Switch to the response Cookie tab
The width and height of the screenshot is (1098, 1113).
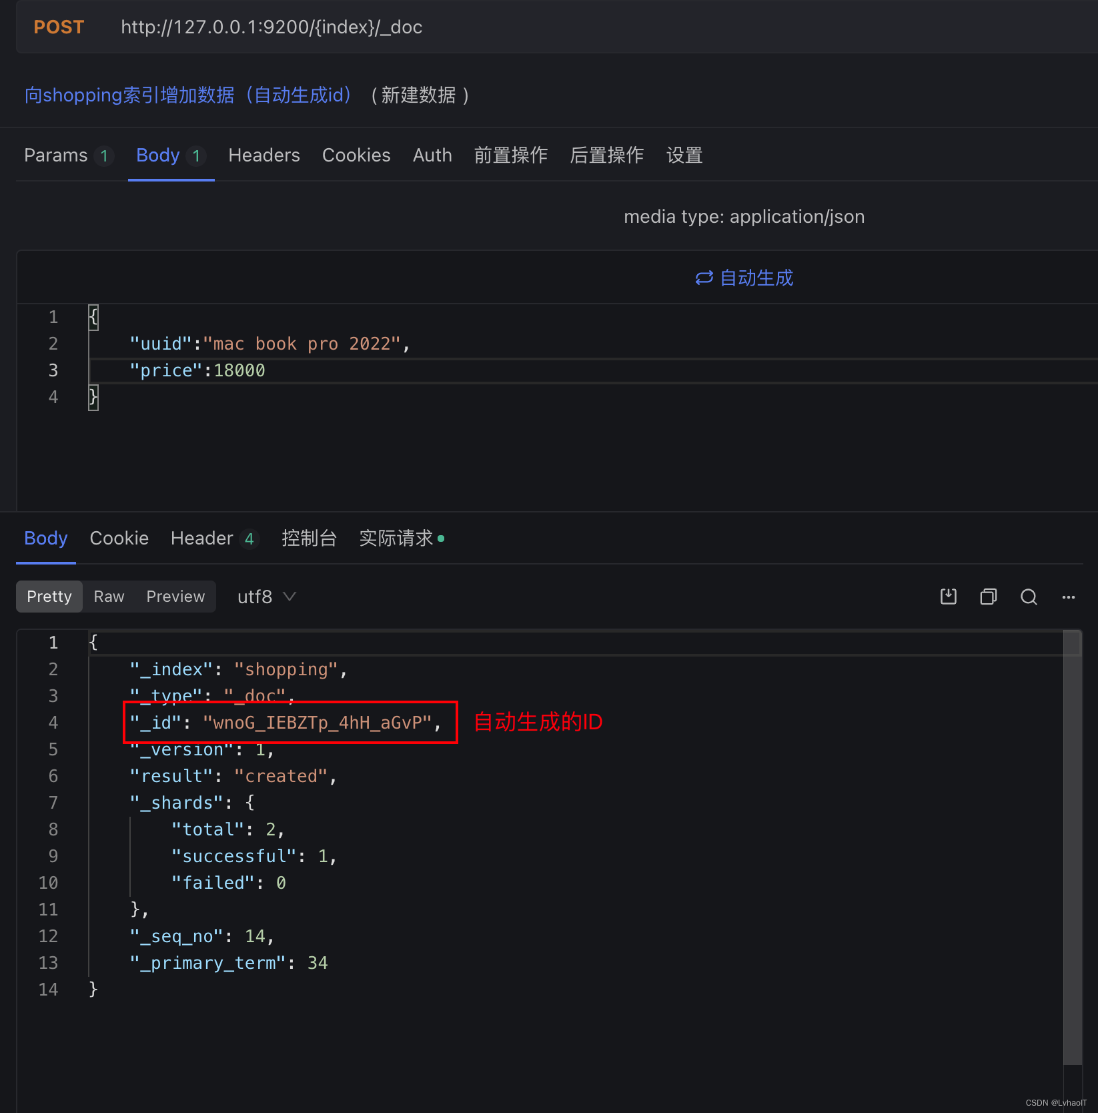pyautogui.click(x=119, y=538)
